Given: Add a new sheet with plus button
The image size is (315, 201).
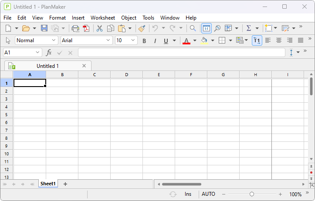Looking at the screenshot, I should coord(65,184).
